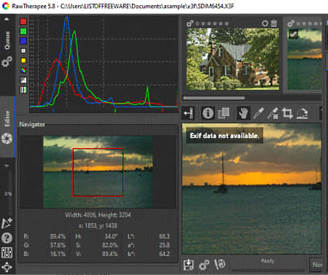Select the house photo thumbnail in filmstrip
Screen dimensions: 328x275
pos(233,59)
